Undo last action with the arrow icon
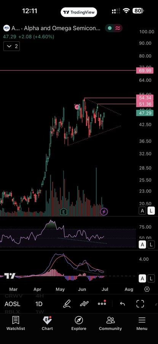This screenshot has width=158, height=344. tap(122, 304)
